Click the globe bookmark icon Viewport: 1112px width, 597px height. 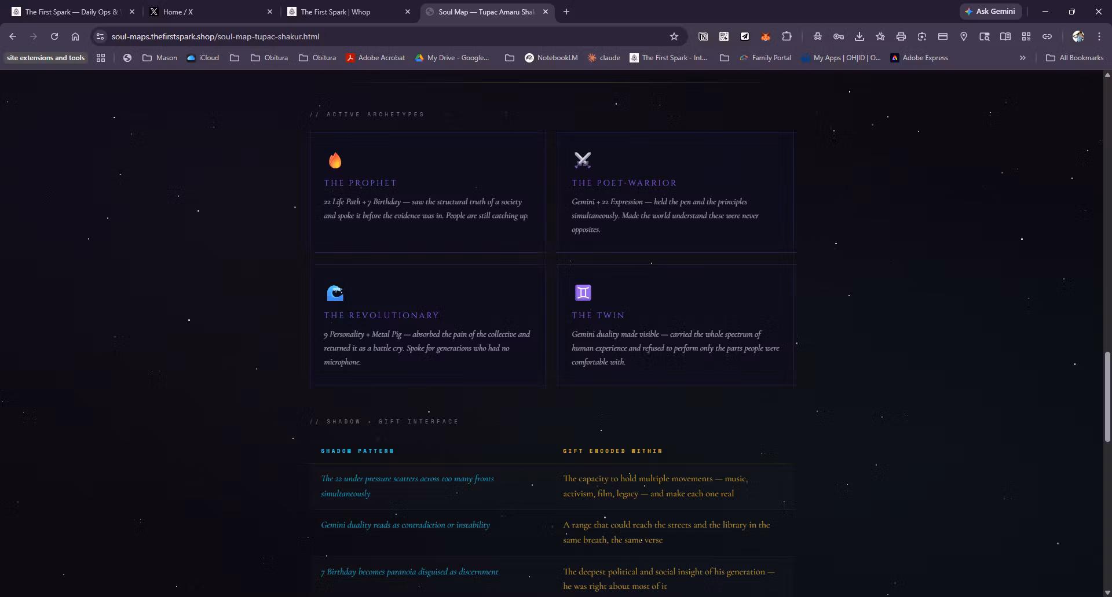(x=127, y=58)
